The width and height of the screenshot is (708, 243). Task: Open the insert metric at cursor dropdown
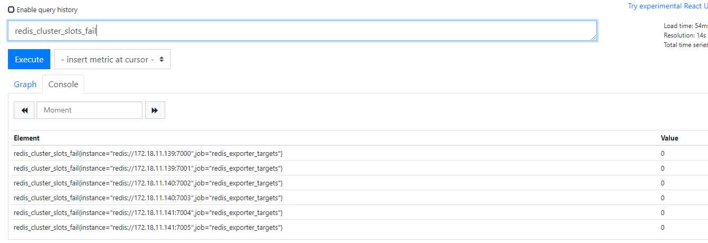pos(112,59)
